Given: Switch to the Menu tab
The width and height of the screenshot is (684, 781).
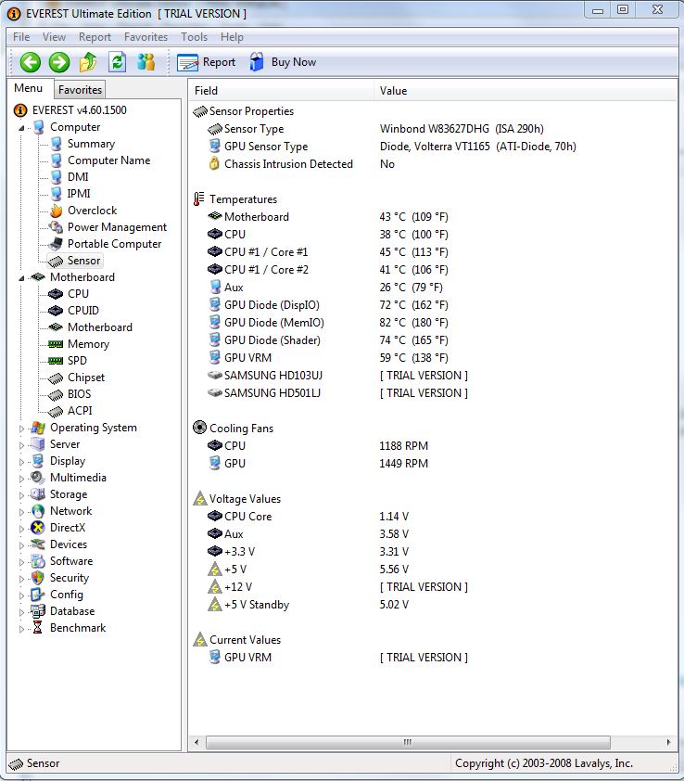Looking at the screenshot, I should click(29, 88).
